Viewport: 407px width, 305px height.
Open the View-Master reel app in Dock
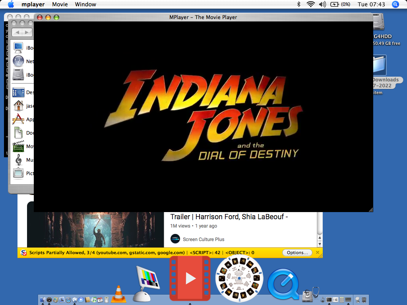[239, 278]
